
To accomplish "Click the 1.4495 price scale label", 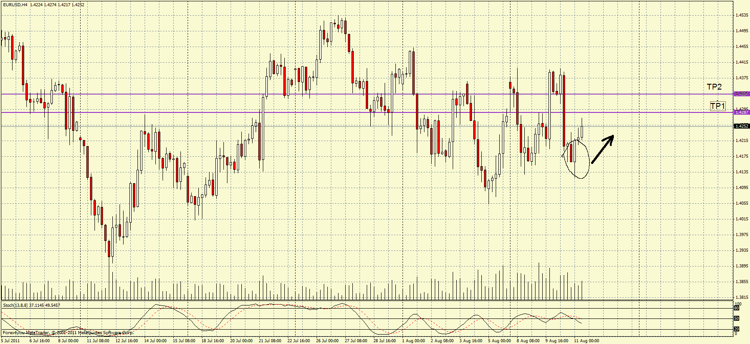I will pos(742,31).
